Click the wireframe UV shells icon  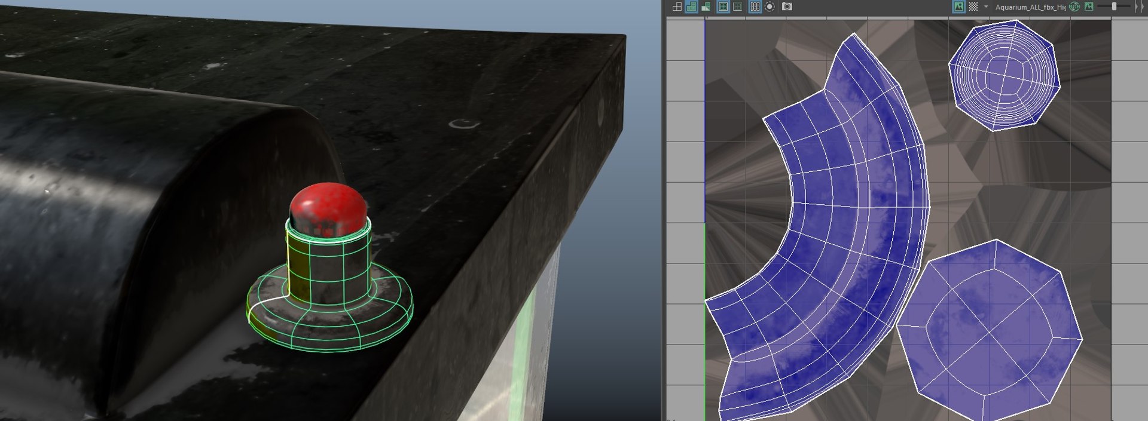[677, 7]
